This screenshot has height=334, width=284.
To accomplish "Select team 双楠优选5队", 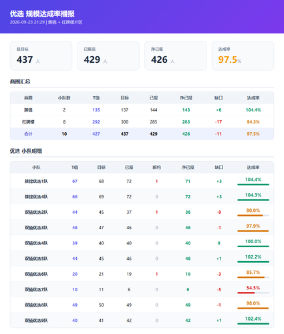I will [x=36, y=259].
